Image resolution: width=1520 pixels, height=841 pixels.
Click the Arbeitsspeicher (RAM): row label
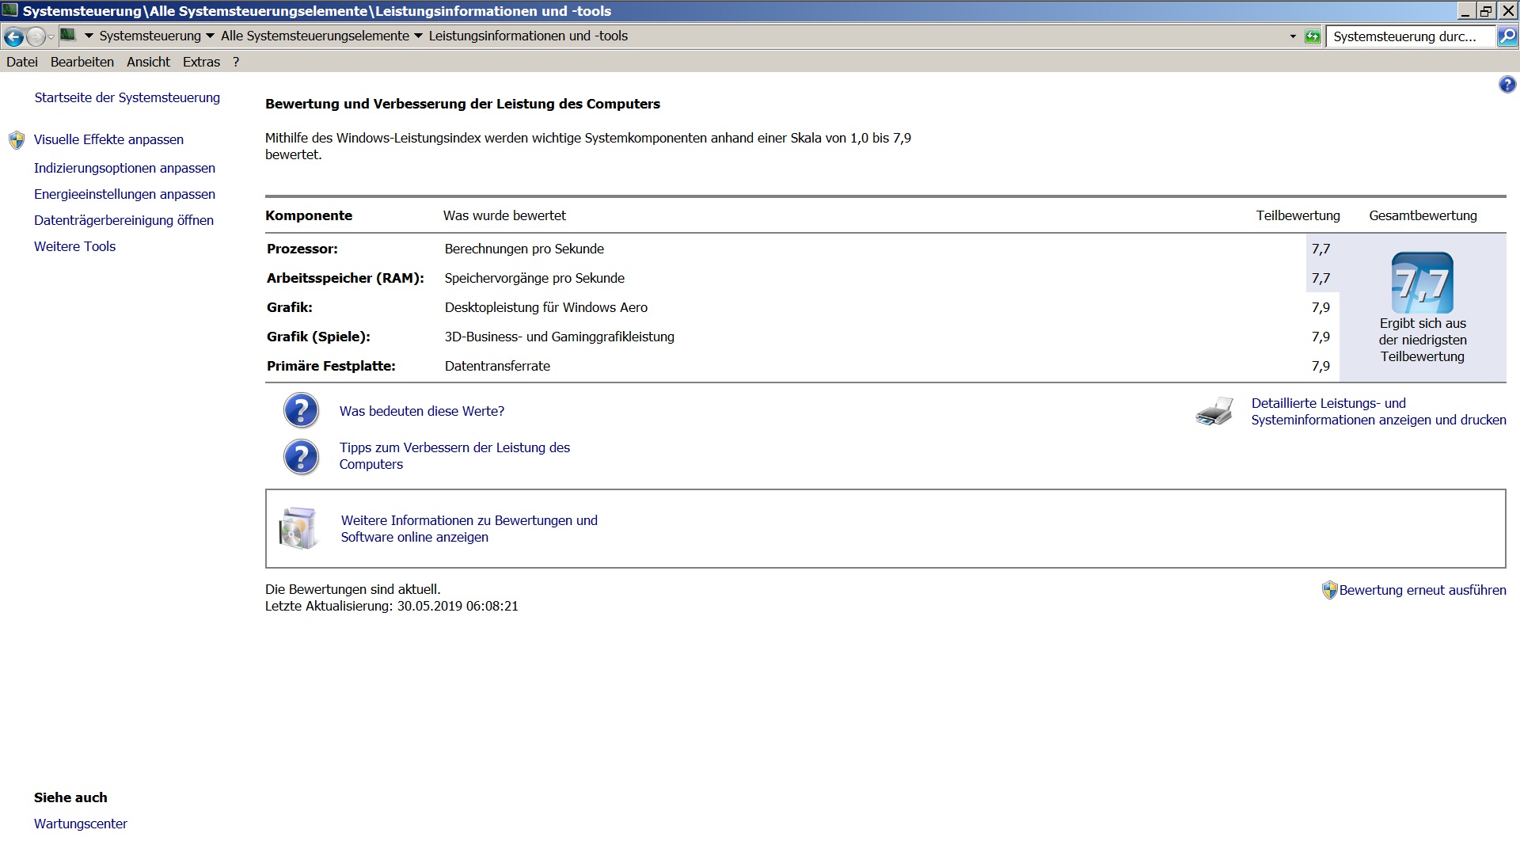coord(345,278)
